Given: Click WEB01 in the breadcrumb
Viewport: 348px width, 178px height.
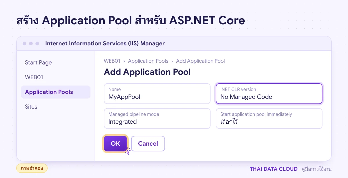Looking at the screenshot, I should point(112,61).
